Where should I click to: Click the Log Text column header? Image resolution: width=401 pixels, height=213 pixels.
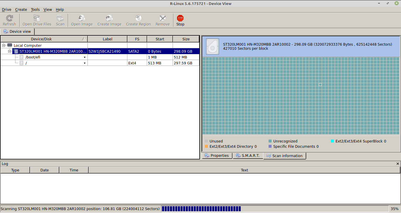click(244, 170)
